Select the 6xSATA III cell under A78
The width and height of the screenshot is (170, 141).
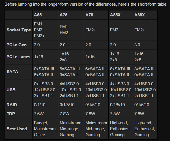tap(96, 72)
